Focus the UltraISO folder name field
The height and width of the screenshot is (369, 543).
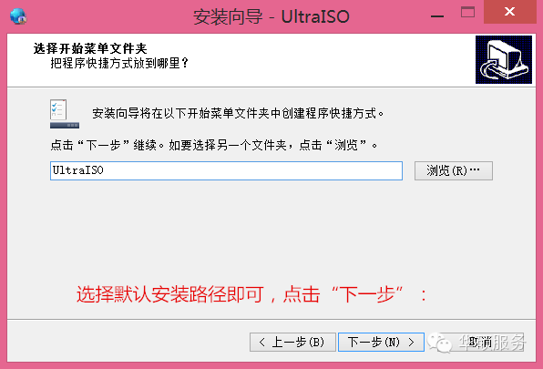click(226, 170)
